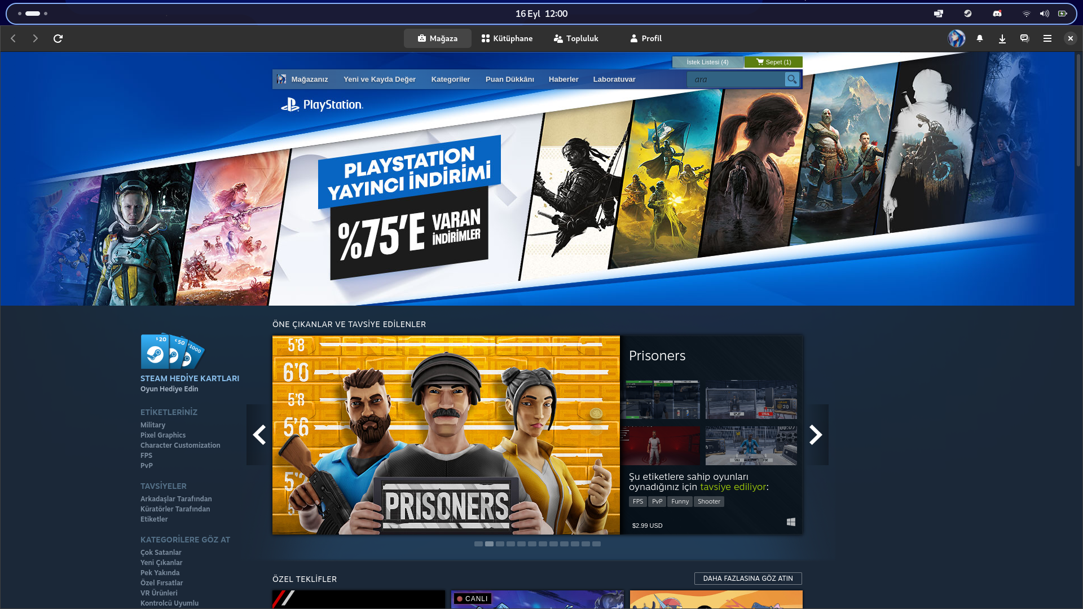Click the ara search input field
The image size is (1083, 609).
[736, 80]
